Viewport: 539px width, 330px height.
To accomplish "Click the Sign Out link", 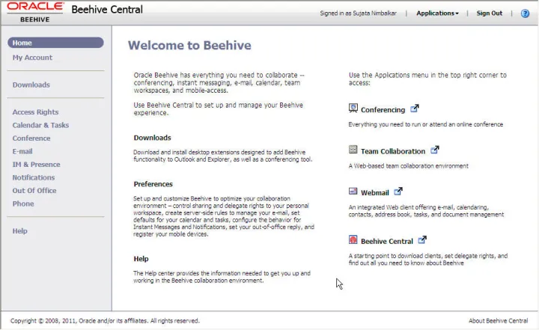I will click(489, 13).
